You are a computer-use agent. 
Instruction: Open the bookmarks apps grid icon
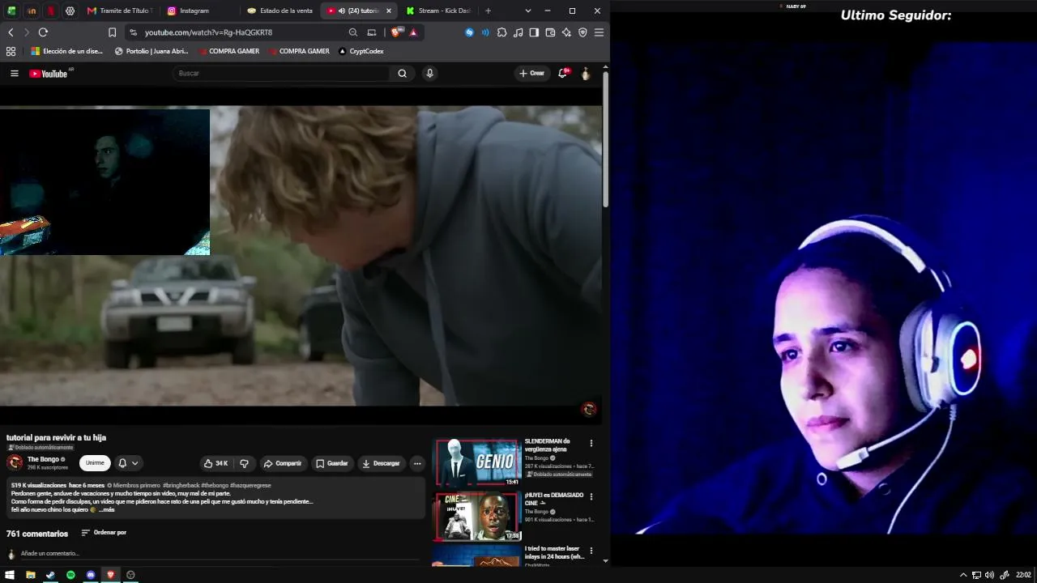(x=11, y=51)
